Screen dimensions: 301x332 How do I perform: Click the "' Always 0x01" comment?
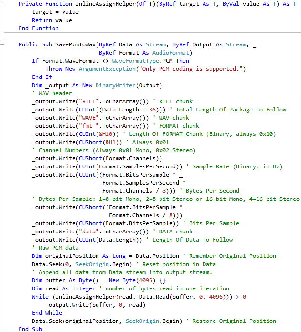[x=147, y=142]
